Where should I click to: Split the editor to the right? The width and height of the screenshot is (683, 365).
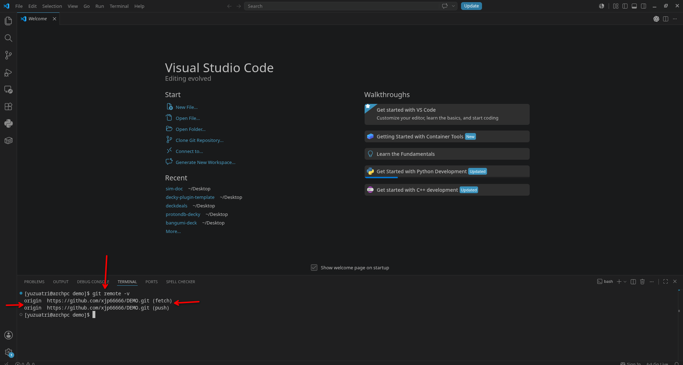click(x=666, y=19)
